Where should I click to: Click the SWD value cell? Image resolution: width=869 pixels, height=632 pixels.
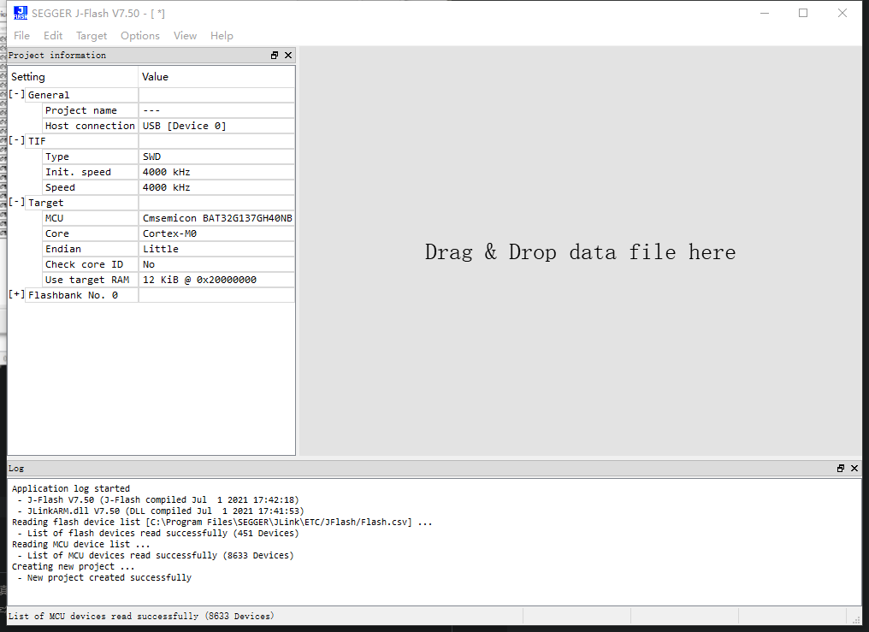tap(216, 157)
